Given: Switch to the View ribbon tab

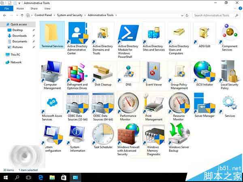Looking at the screenshot, I should (47, 8).
